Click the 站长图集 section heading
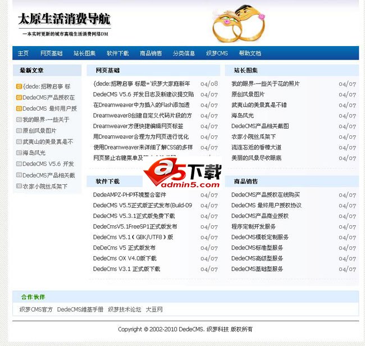 click(246, 70)
